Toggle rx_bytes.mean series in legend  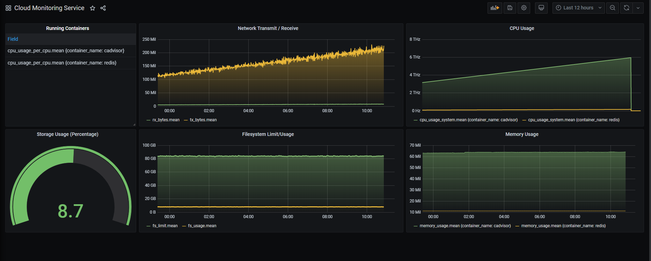pyautogui.click(x=166, y=120)
